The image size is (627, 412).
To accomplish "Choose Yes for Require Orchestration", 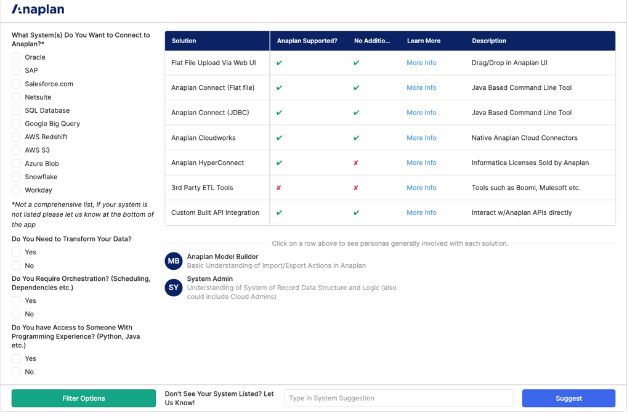I will [x=16, y=301].
